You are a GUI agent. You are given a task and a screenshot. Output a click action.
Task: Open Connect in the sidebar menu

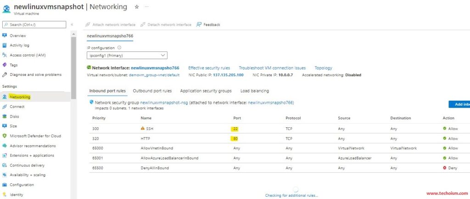17,107
